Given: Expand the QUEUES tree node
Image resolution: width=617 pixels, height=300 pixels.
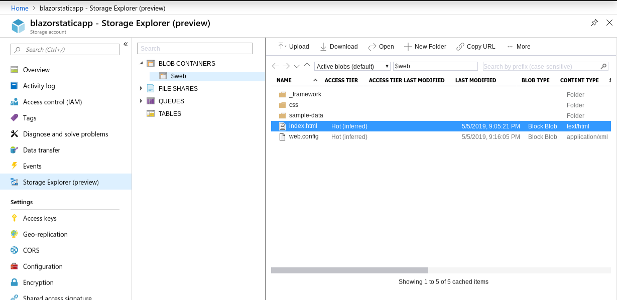Looking at the screenshot, I should [x=141, y=101].
